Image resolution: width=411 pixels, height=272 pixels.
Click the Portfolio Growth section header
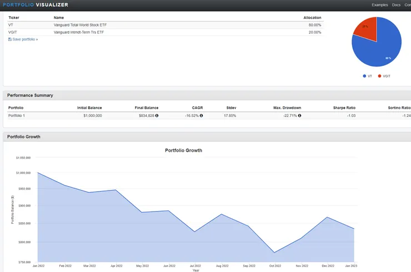(x=23, y=137)
